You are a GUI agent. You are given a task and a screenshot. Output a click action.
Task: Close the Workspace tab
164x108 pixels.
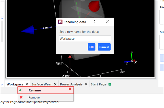point(27,84)
